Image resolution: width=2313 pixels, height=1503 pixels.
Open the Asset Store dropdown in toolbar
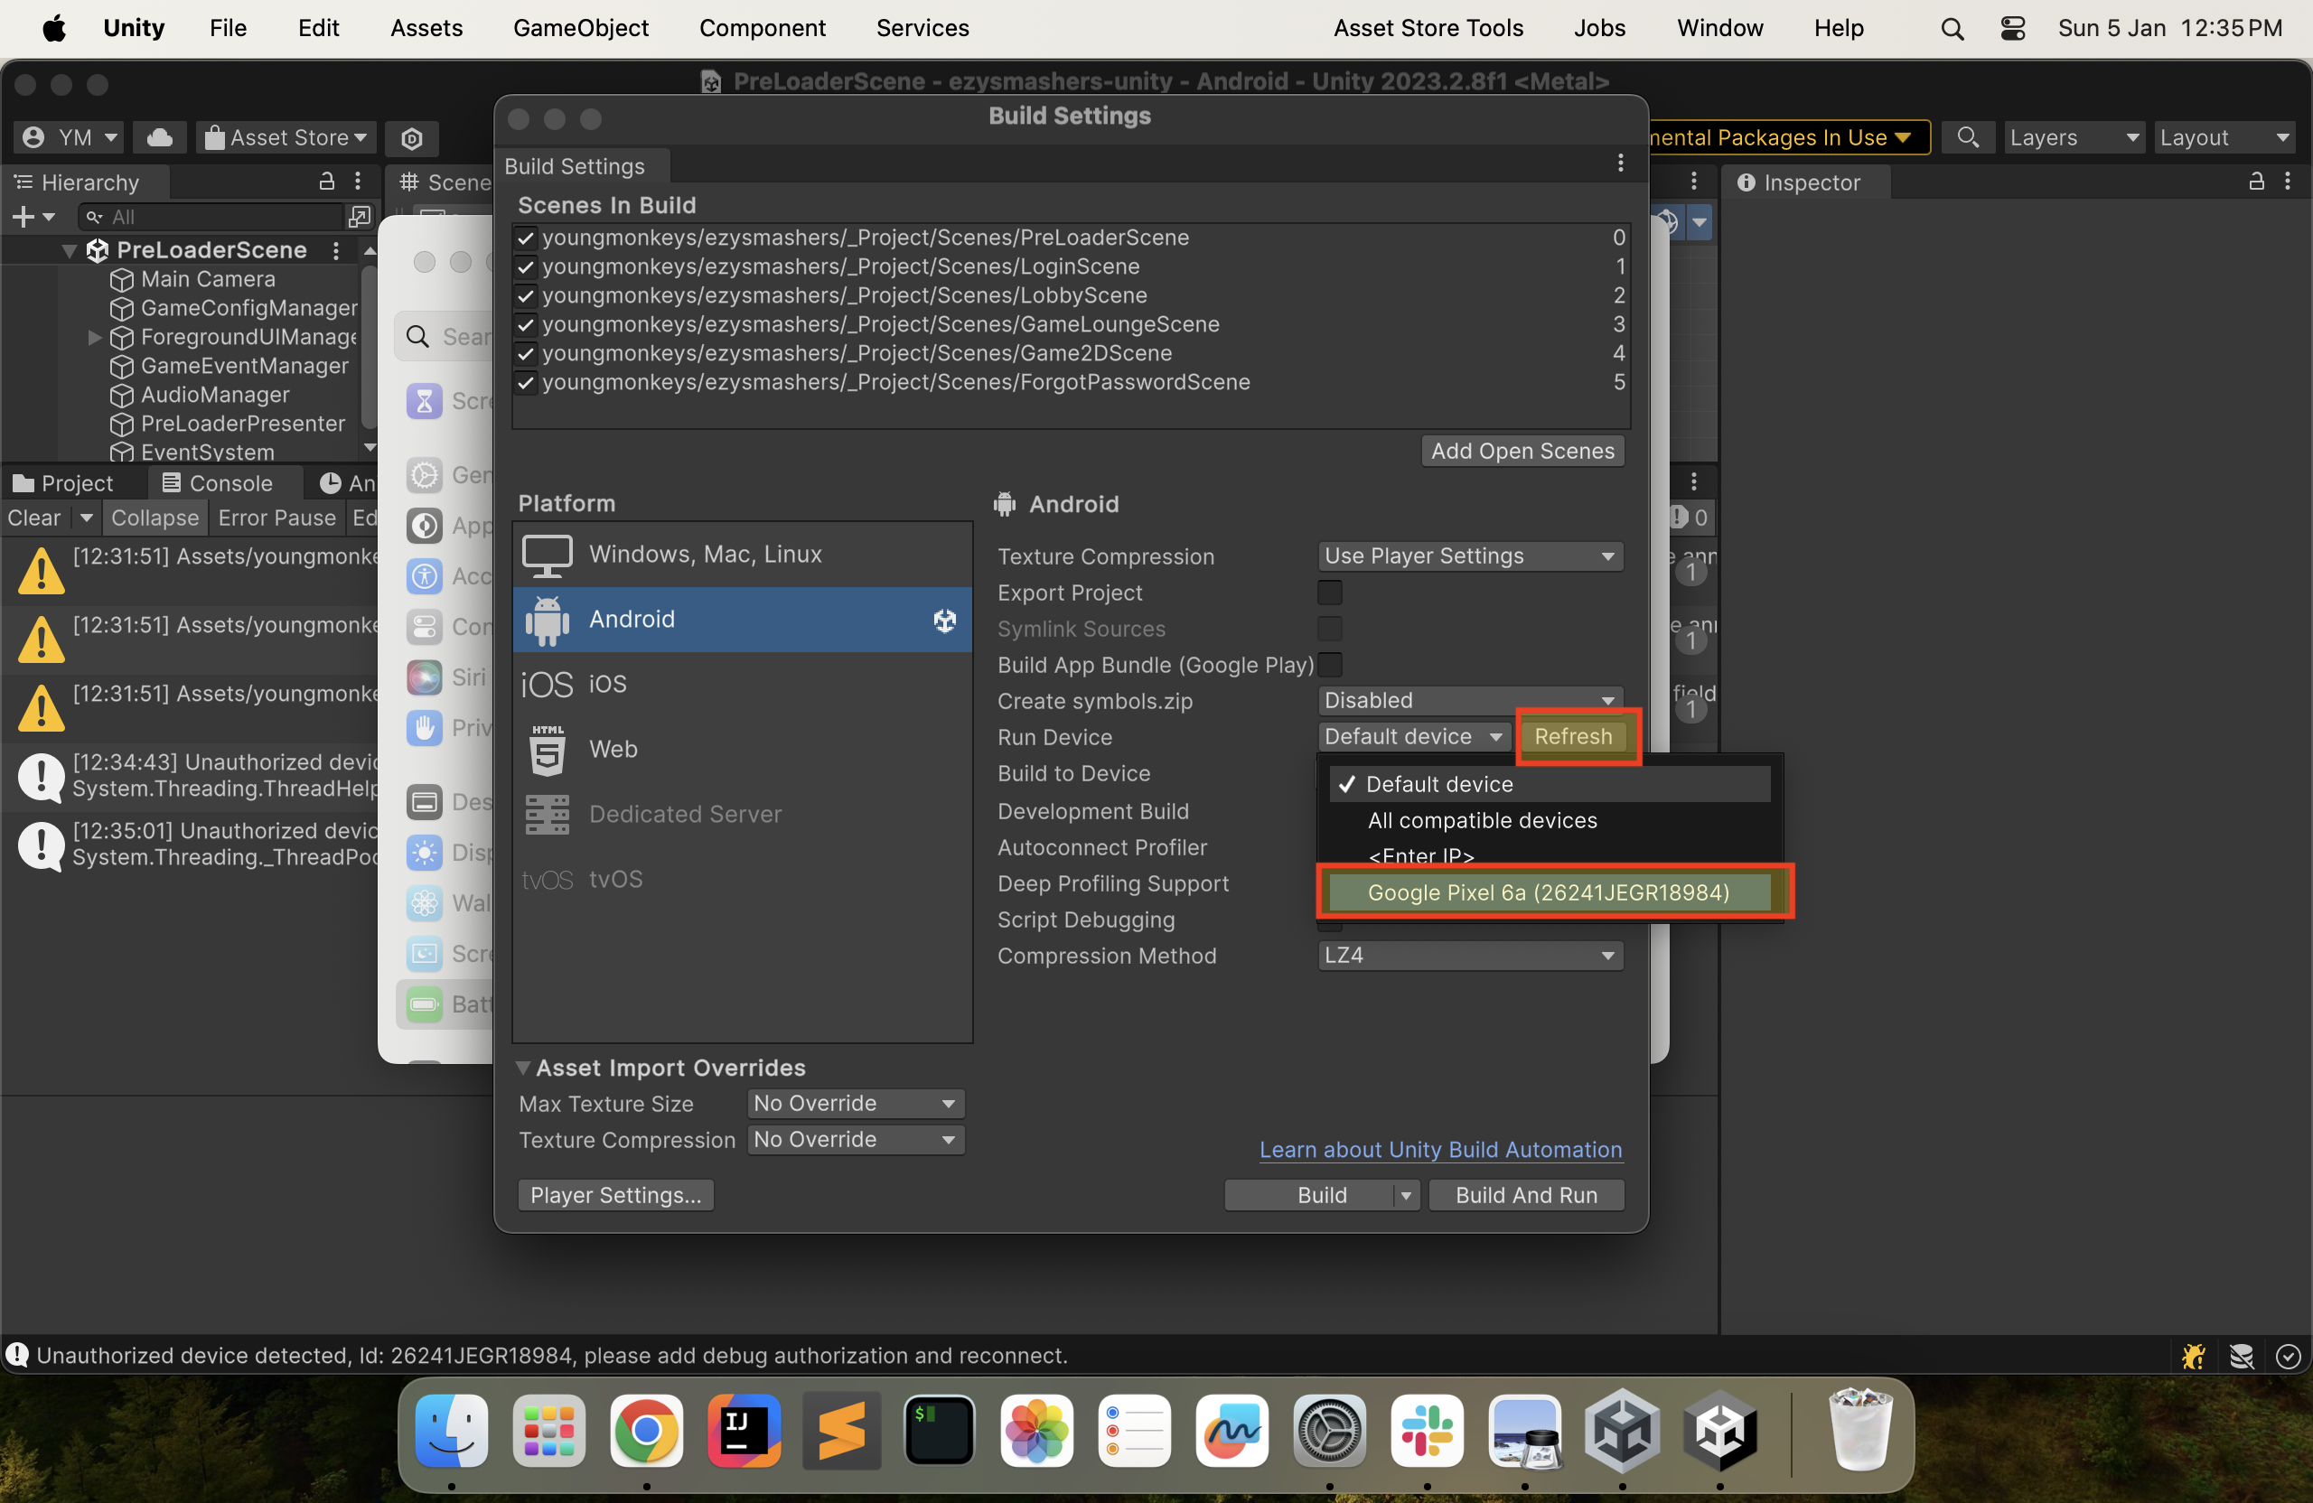click(x=286, y=138)
